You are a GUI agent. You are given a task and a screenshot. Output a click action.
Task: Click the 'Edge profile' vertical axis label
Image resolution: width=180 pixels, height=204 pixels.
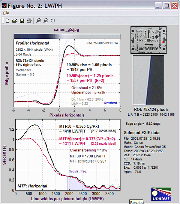[x=6, y=74]
